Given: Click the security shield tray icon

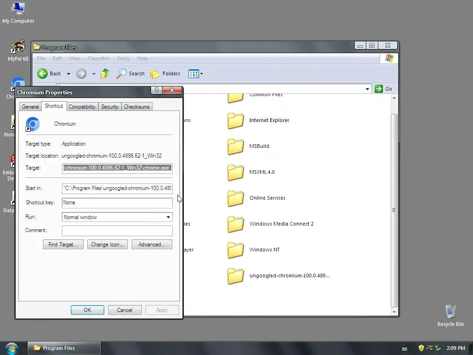Looking at the screenshot, I should pos(421,348).
